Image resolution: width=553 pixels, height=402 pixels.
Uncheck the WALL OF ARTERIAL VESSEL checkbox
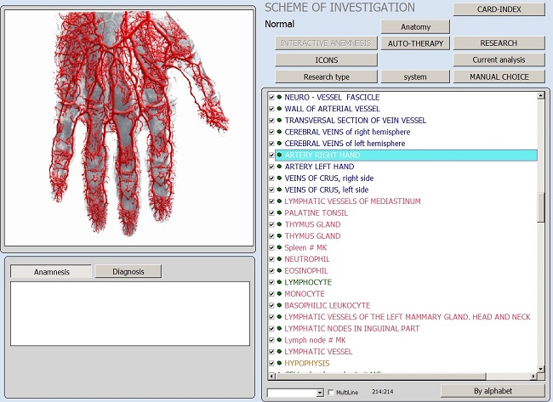[271, 109]
